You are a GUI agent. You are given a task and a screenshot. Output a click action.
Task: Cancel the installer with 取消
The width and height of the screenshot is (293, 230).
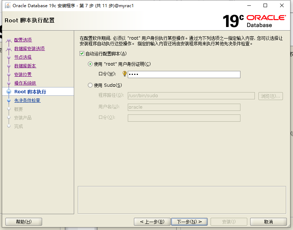coord(268,222)
